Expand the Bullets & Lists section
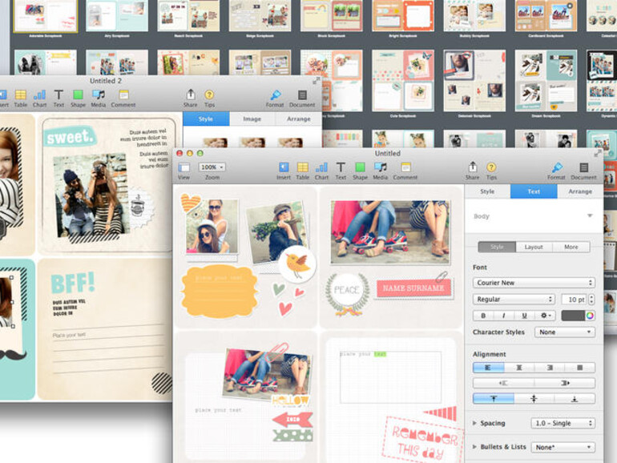617x463 pixels. (474, 447)
